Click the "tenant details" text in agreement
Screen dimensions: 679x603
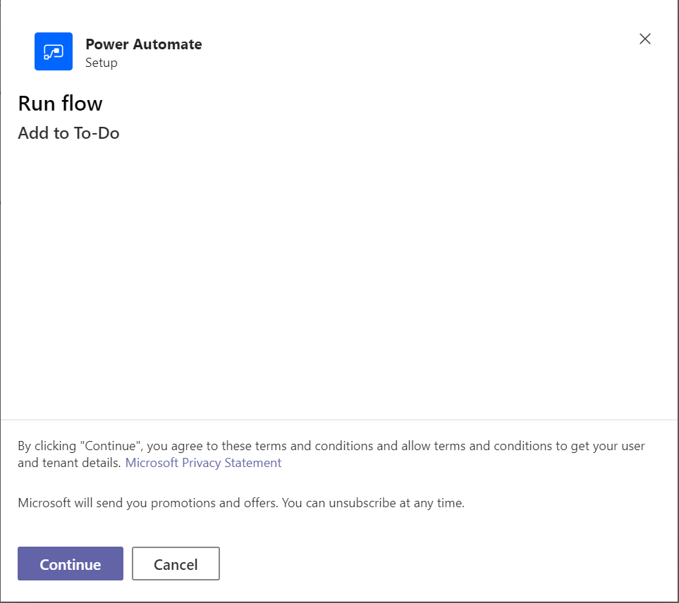[81, 463]
